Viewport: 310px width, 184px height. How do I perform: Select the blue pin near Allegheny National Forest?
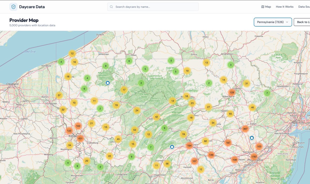[x=108, y=83]
